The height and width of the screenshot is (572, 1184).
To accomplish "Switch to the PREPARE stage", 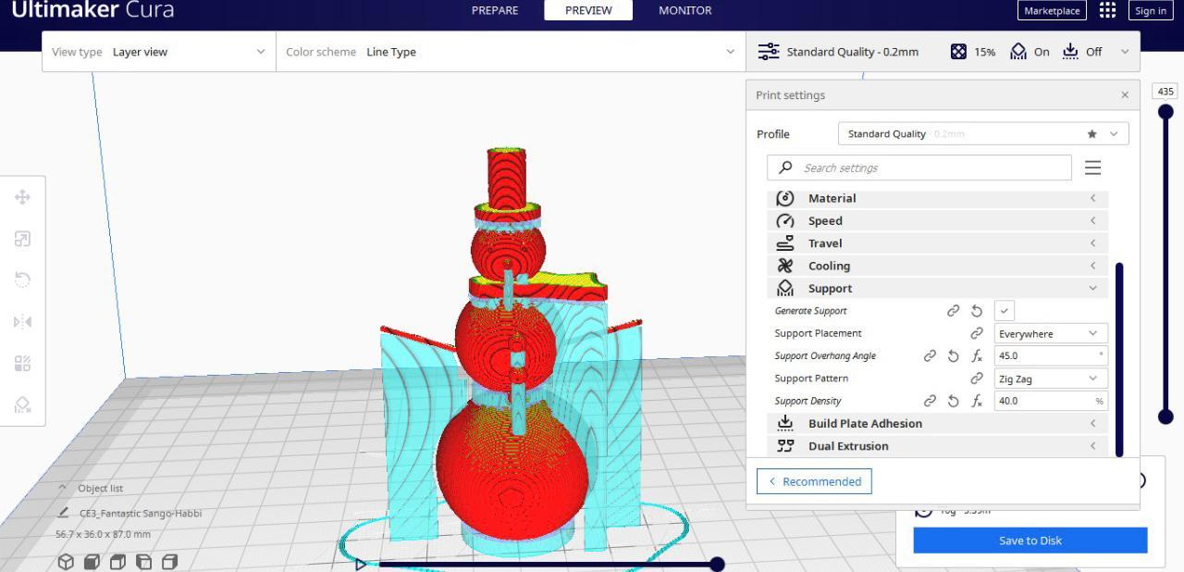I will (495, 10).
